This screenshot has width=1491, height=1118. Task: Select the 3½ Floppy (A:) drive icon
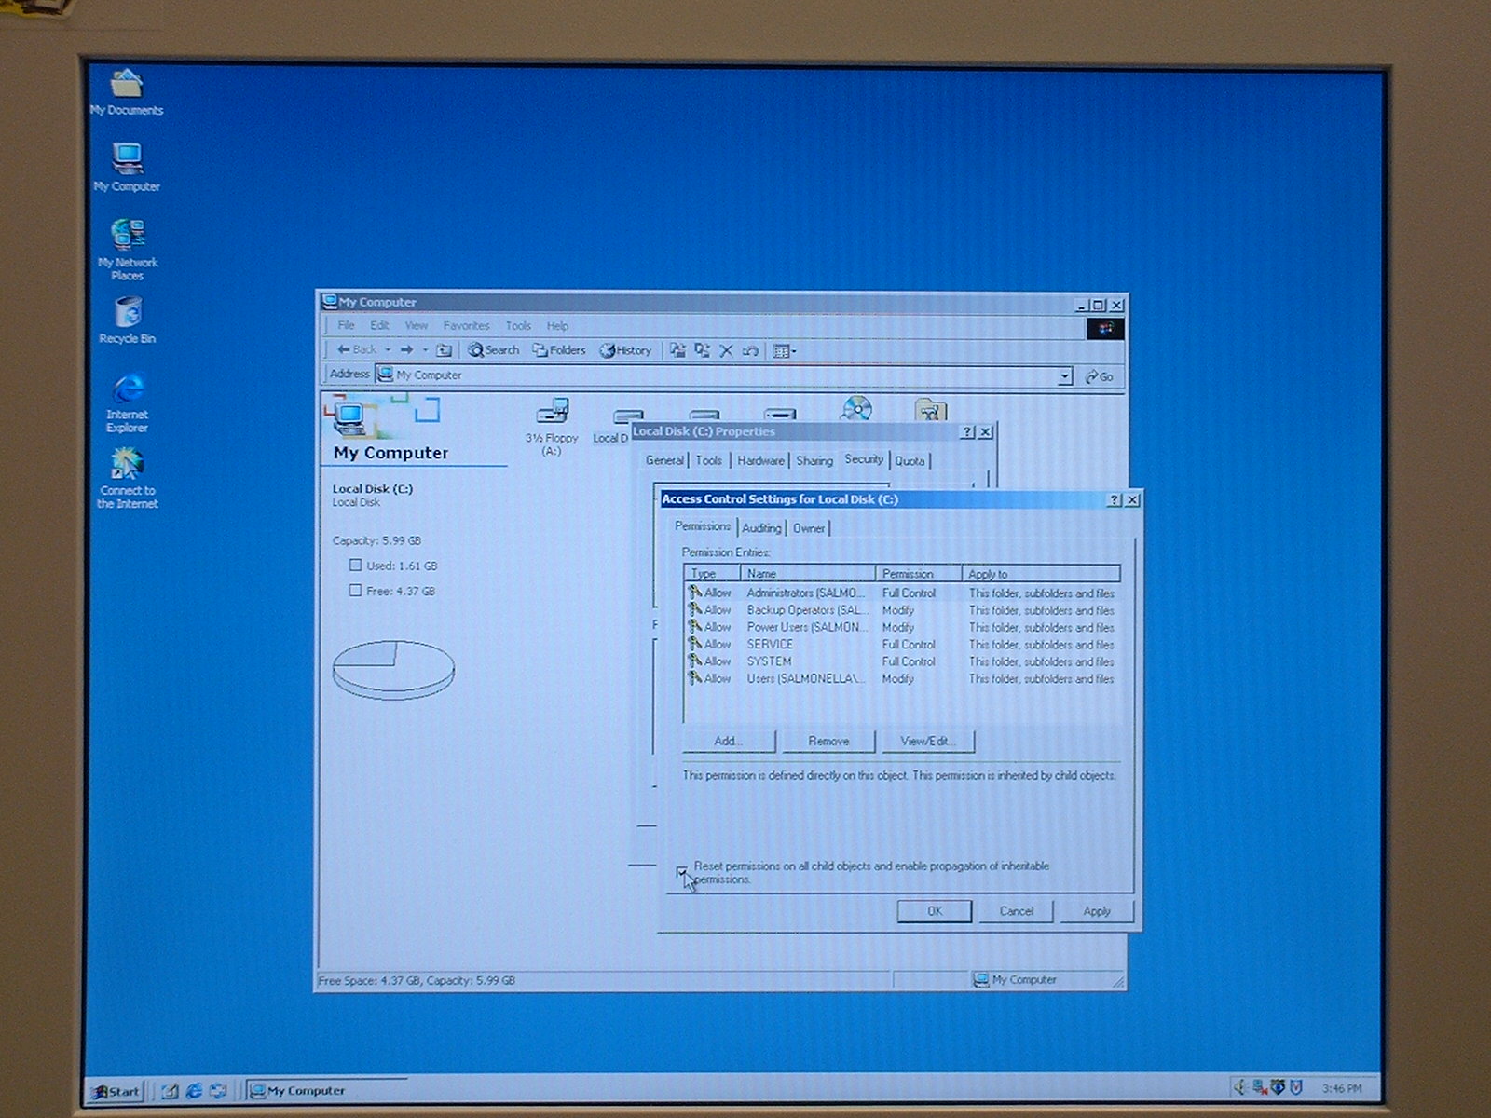552,413
